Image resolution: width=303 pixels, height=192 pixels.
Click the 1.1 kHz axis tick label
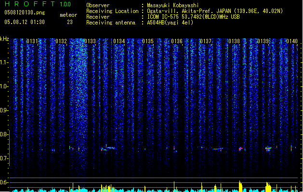(x=4, y=62)
